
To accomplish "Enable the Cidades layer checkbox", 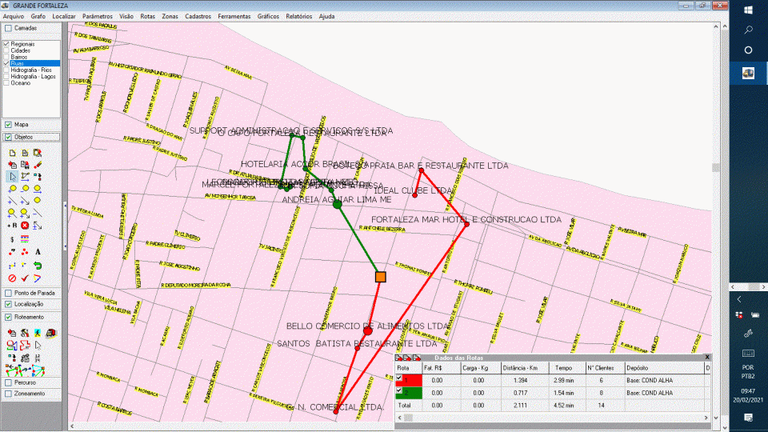I will [6, 50].
